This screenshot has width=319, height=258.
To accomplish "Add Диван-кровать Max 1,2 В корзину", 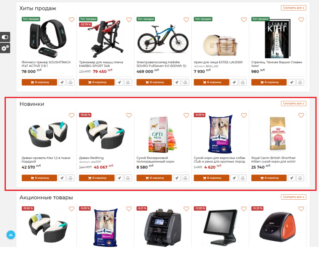I will 39,178.
